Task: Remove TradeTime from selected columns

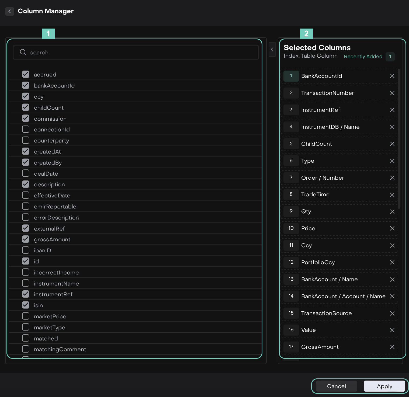Action: coord(392,195)
